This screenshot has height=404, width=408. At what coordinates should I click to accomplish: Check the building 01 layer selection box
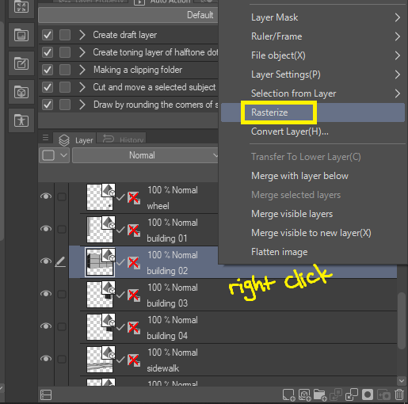62,229
